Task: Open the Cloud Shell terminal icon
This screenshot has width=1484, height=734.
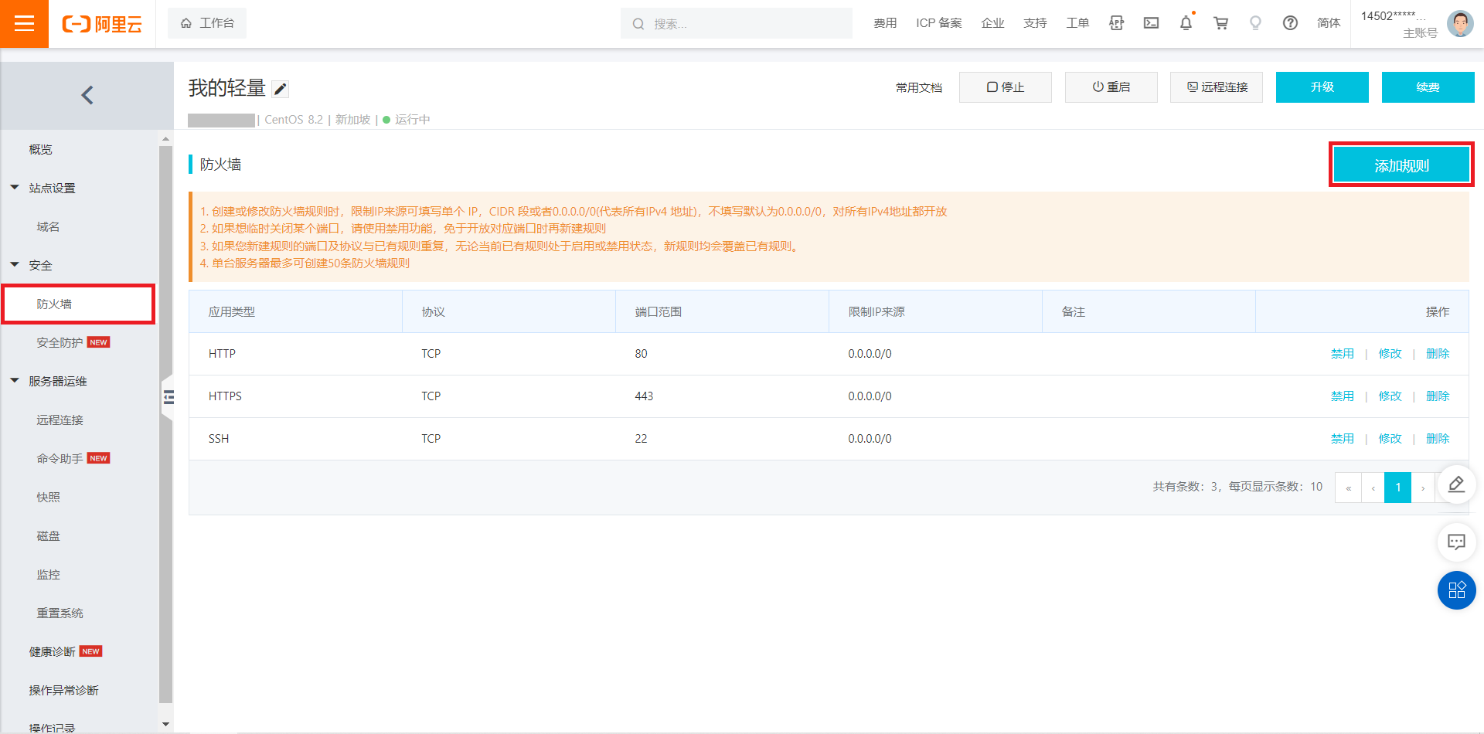Action: point(1151,23)
